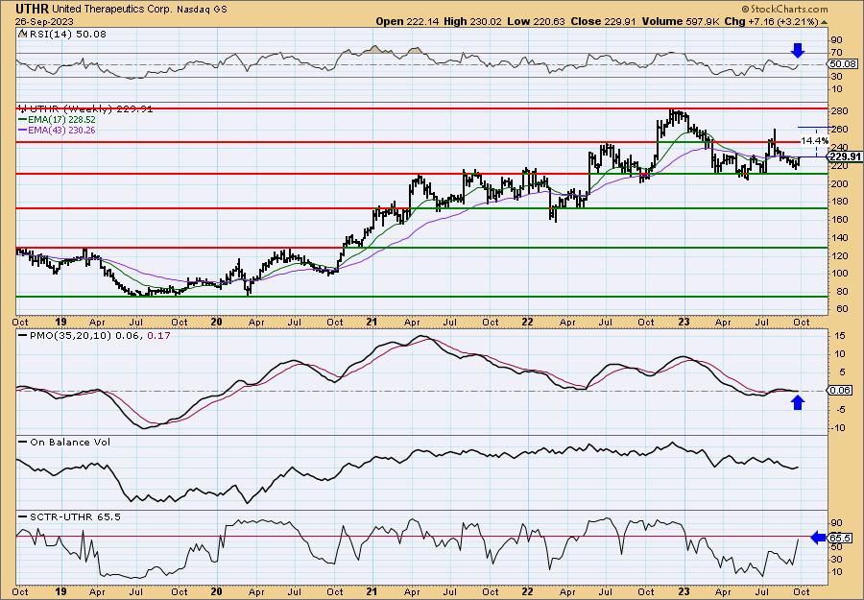The width and height of the screenshot is (864, 600).
Task: Click the -10 label on PMO axis
Action: pyautogui.click(x=837, y=427)
